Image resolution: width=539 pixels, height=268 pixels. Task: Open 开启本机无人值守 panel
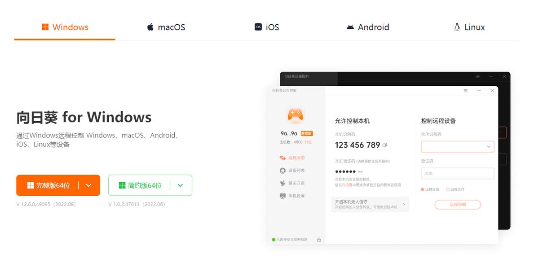[x=370, y=204]
